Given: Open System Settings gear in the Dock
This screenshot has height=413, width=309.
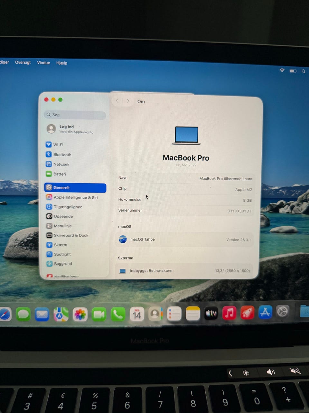Looking at the screenshot, I should (x=283, y=312).
